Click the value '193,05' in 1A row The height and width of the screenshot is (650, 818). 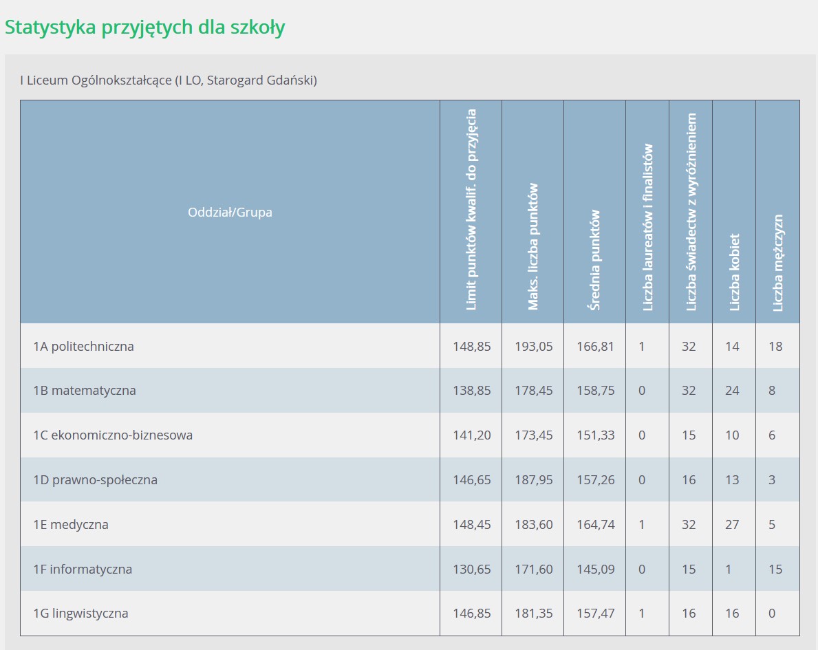point(534,347)
